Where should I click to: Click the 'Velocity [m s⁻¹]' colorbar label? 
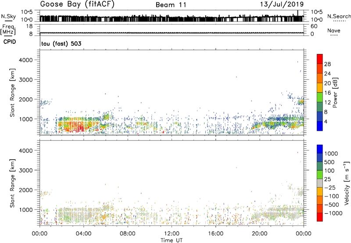click(347, 183)
